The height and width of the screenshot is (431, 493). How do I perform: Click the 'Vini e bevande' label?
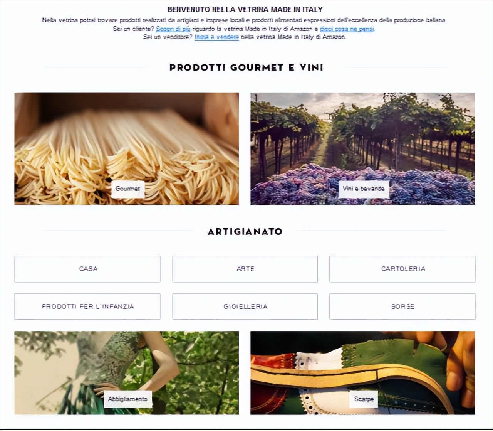364,189
